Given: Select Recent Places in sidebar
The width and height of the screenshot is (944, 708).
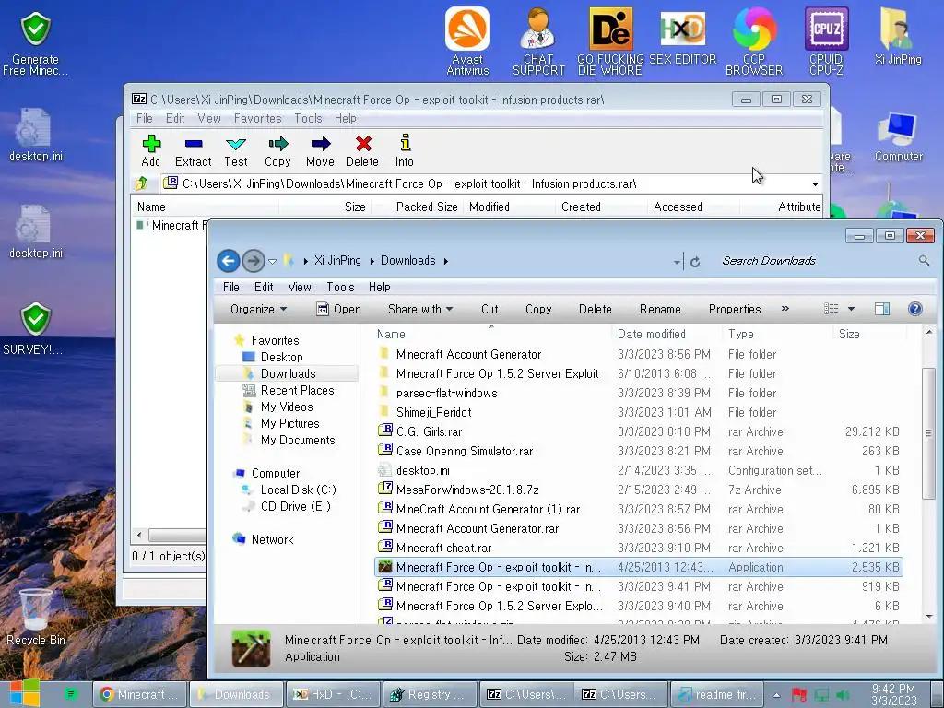Looking at the screenshot, I should [297, 390].
